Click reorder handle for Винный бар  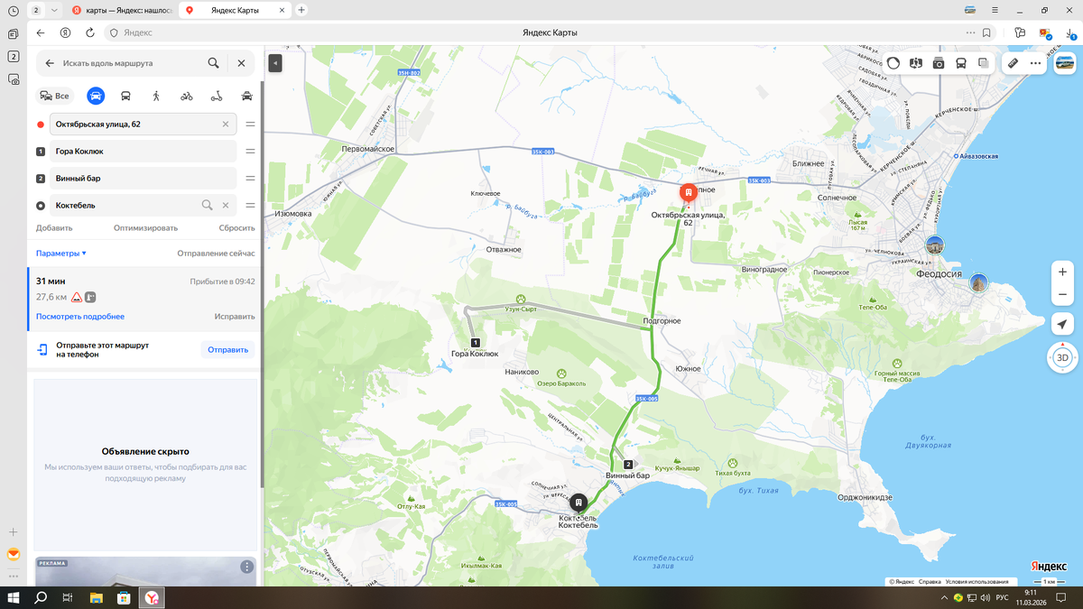click(x=250, y=179)
